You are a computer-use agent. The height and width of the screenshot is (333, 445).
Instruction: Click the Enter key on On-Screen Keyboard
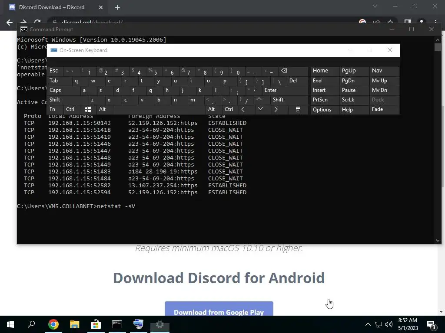(x=285, y=90)
